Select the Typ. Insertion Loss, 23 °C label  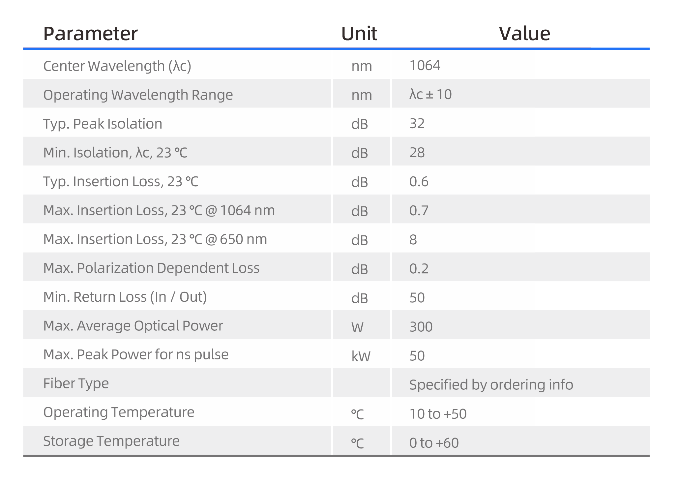pos(121,182)
